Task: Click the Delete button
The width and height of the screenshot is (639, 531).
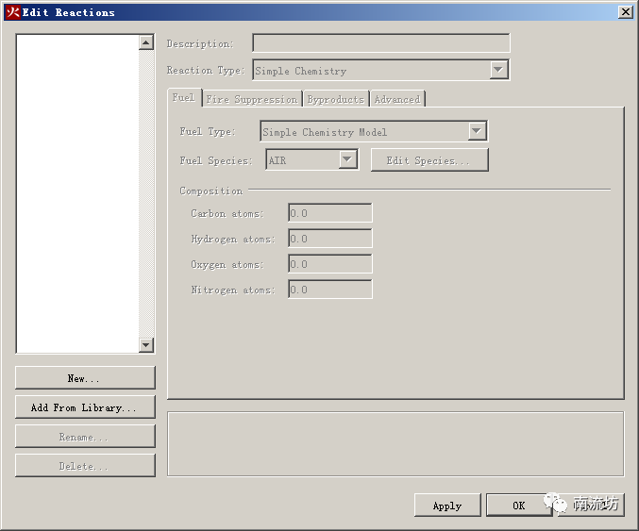Action: click(85, 466)
